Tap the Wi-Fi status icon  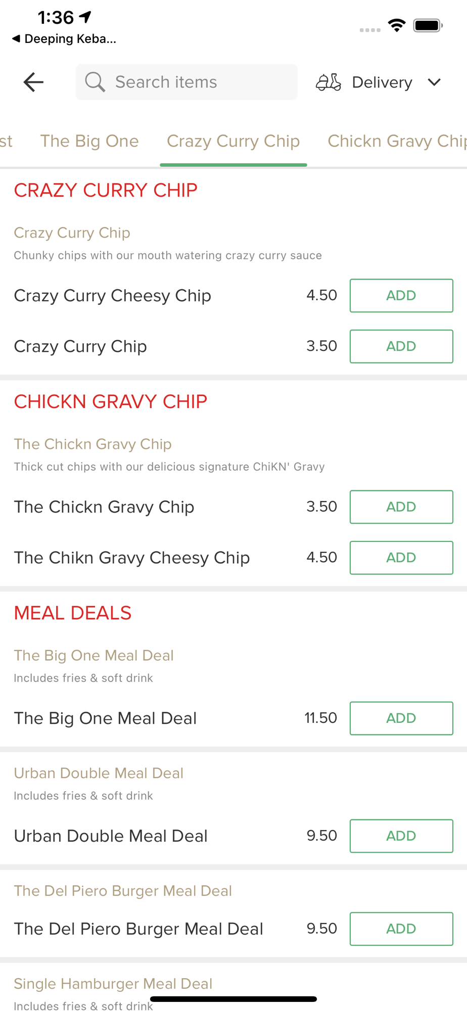(x=397, y=25)
